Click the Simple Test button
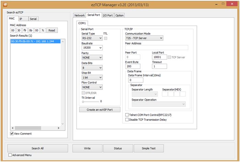Screen dimensions: 240x162 [149, 148]
